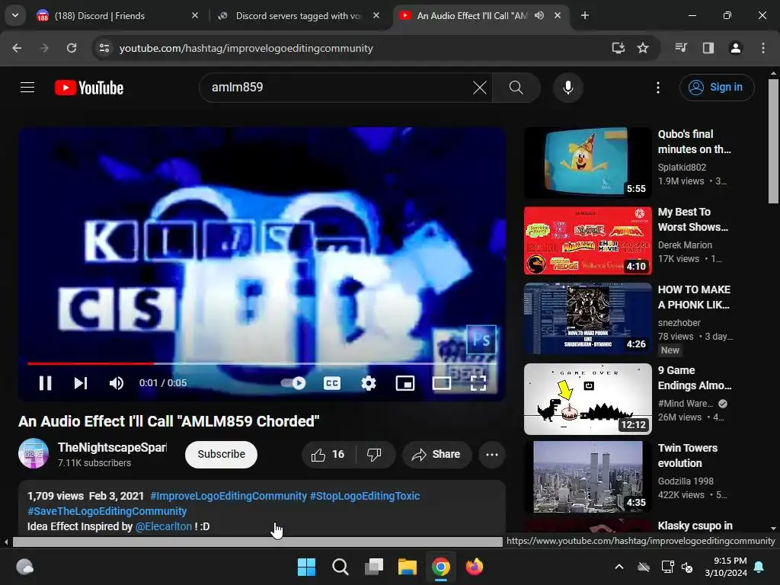The height and width of the screenshot is (585, 780).
Task: Open a new browser tab
Action: [x=585, y=16]
